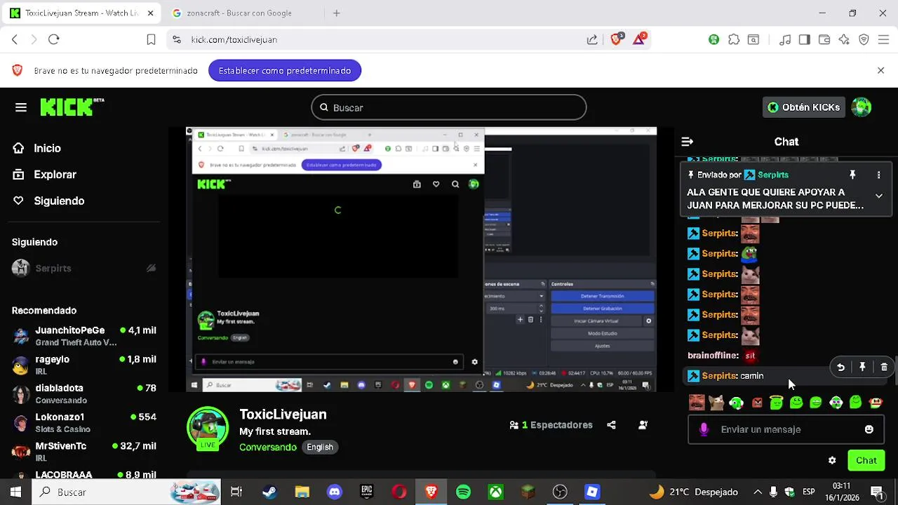Screen dimensions: 898x505
Task: Open followed channel Serpirts
Action: (83, 268)
